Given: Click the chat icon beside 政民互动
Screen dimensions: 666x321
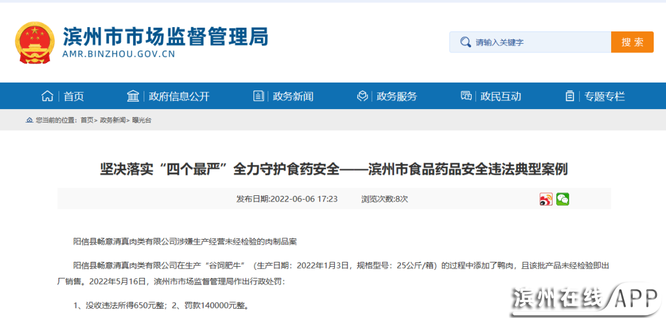Looking at the screenshot, I should point(466,96).
